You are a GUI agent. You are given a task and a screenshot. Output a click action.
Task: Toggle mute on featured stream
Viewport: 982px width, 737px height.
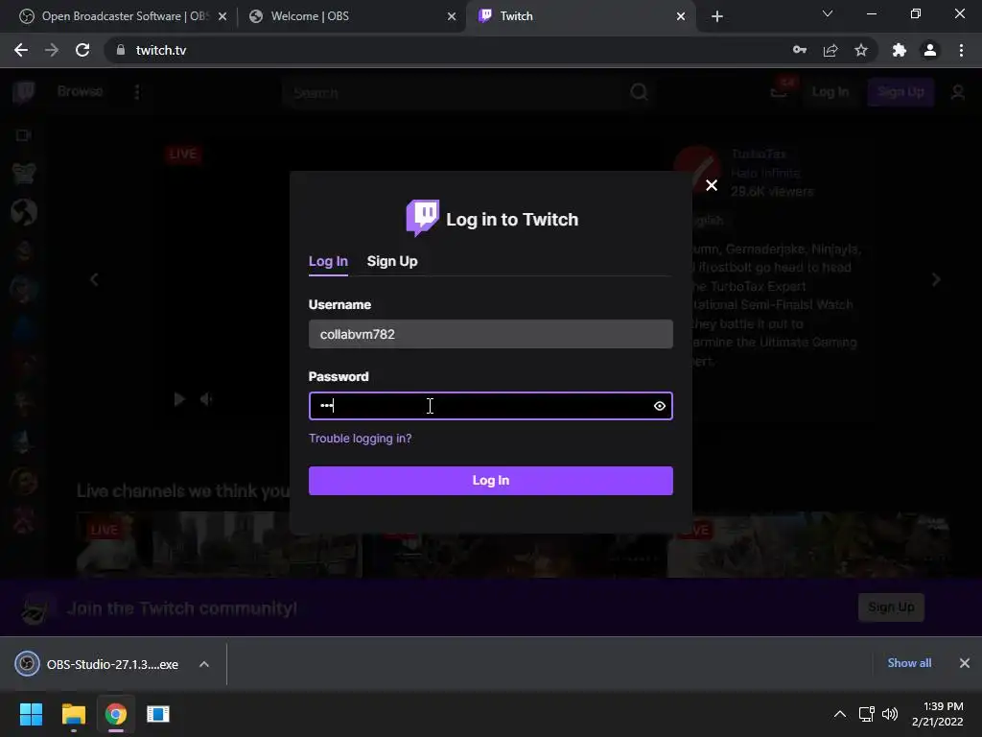coord(206,399)
